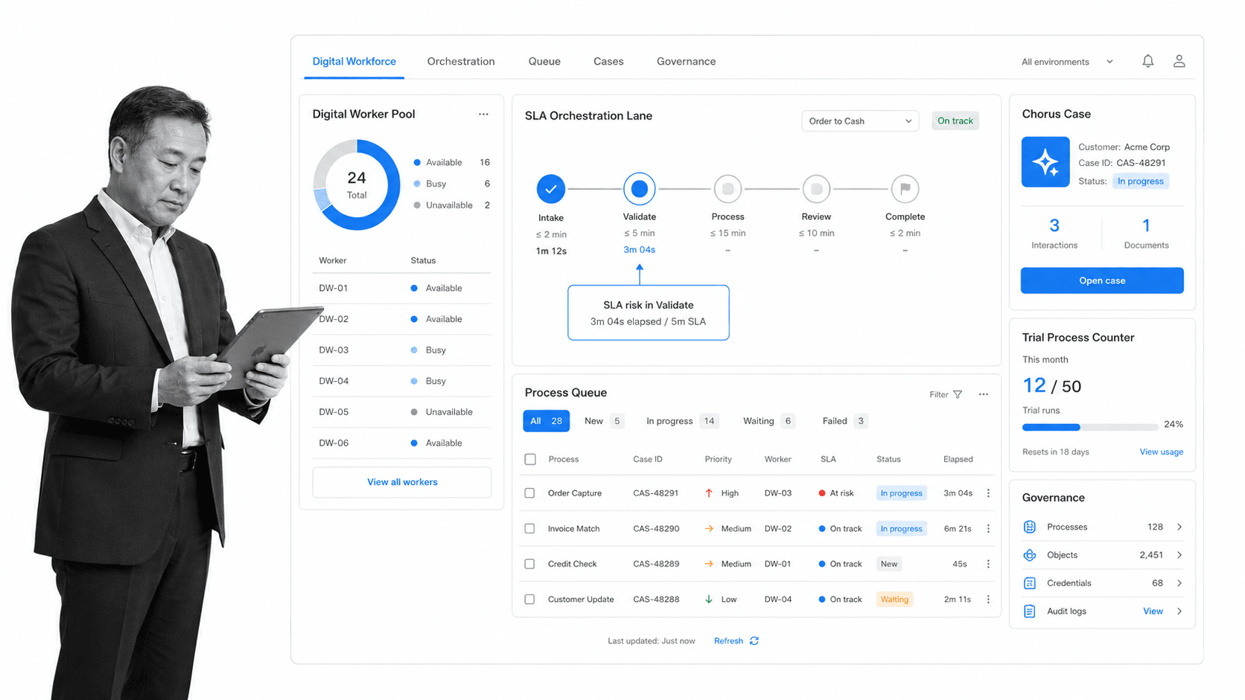Expand the Governance Processes chevron
The image size is (1245, 700).
click(1179, 527)
